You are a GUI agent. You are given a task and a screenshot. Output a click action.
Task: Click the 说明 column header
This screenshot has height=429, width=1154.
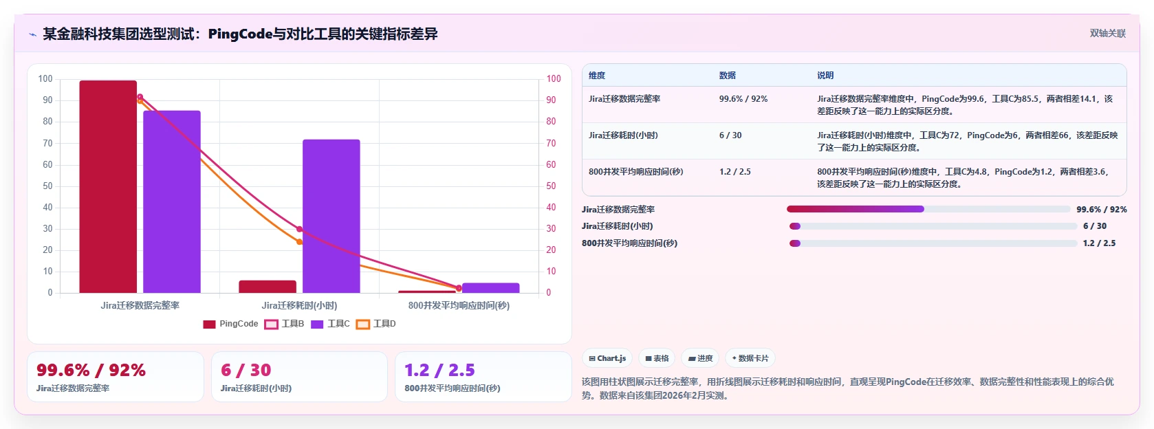point(825,76)
